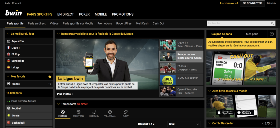Open the Contact link
The height and width of the screenshot is (128, 280).
click(x=17, y=3)
